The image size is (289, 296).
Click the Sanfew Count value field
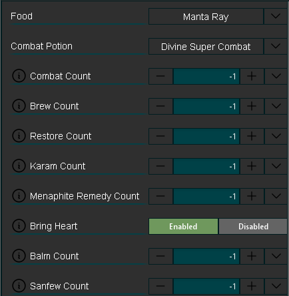click(206, 286)
